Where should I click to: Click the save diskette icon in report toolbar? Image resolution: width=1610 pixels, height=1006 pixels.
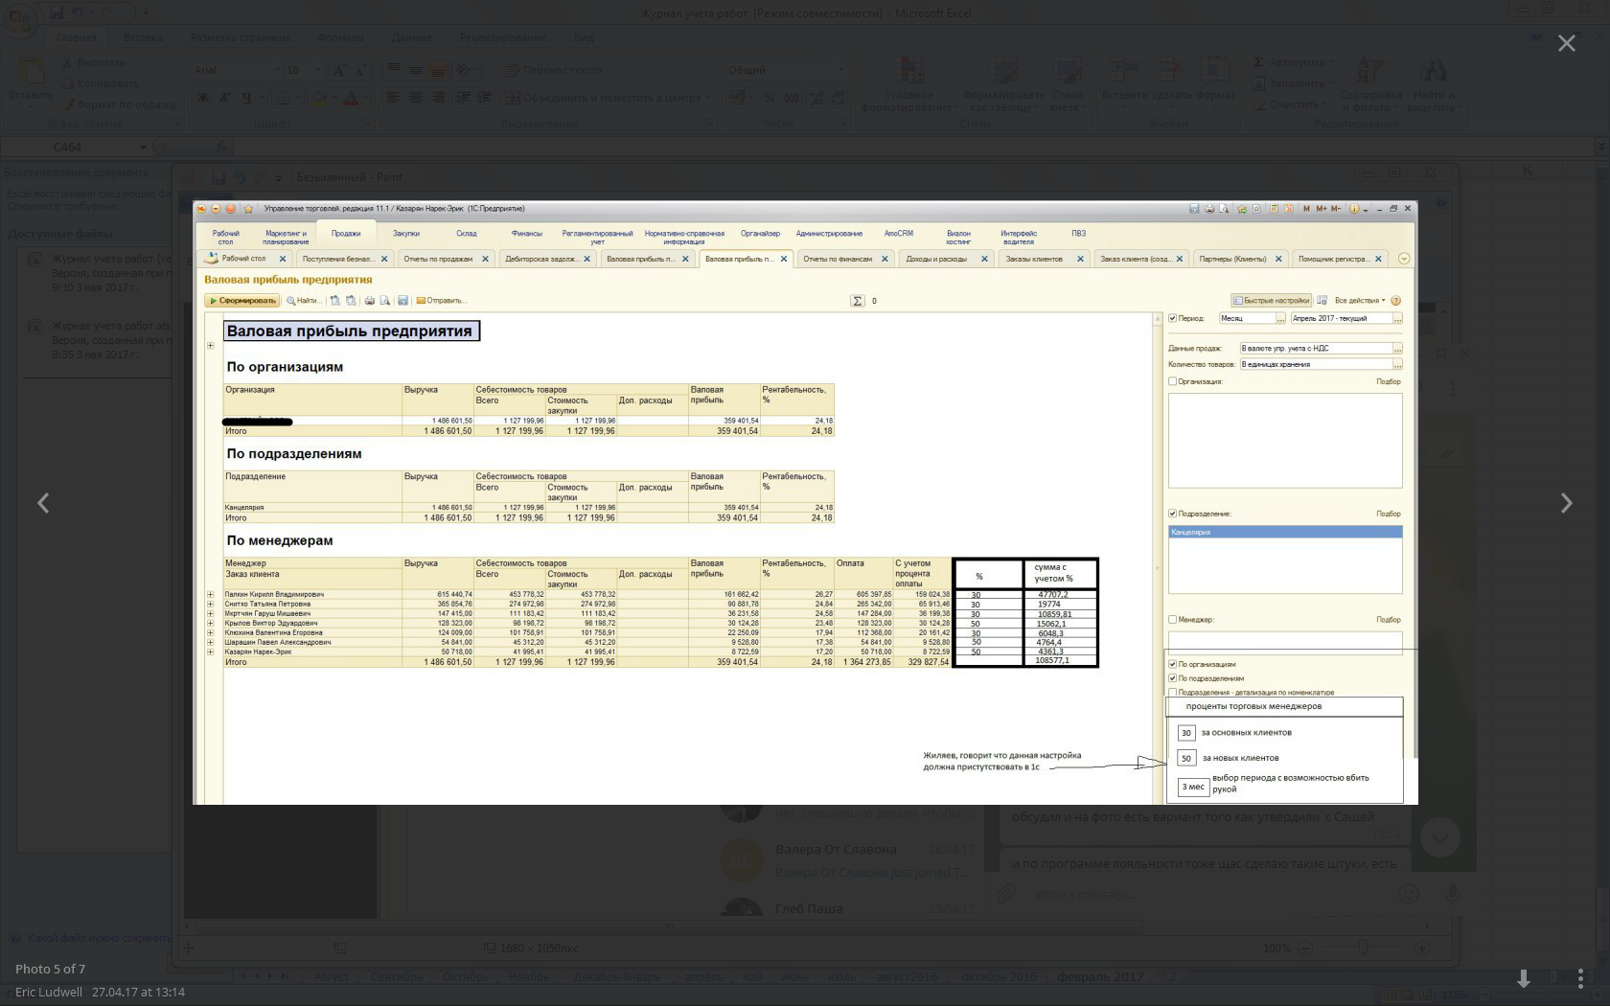[402, 301]
